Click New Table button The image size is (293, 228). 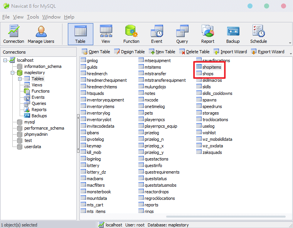162,52
